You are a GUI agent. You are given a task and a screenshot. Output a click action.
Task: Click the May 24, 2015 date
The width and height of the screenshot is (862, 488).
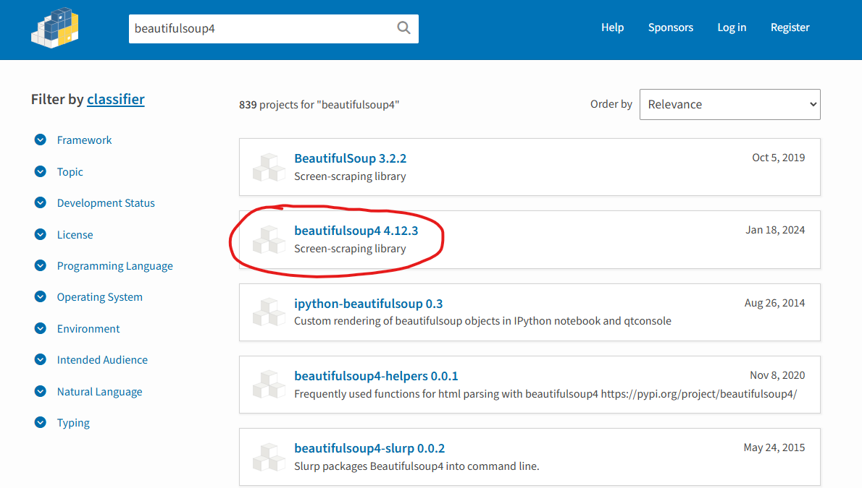(x=774, y=448)
